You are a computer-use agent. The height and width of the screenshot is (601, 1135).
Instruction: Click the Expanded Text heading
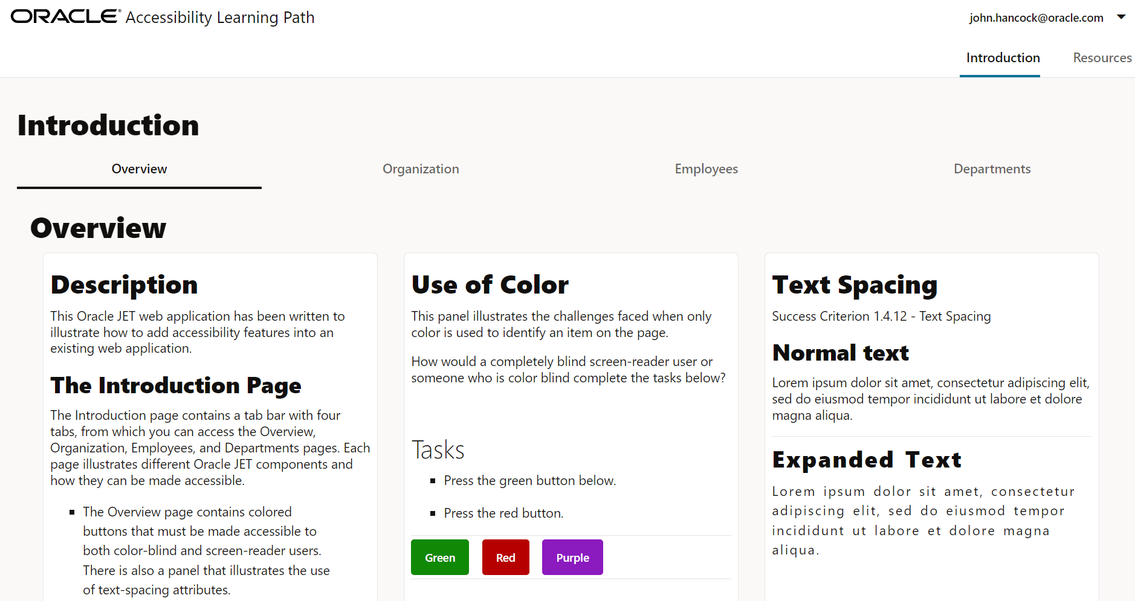click(x=867, y=460)
